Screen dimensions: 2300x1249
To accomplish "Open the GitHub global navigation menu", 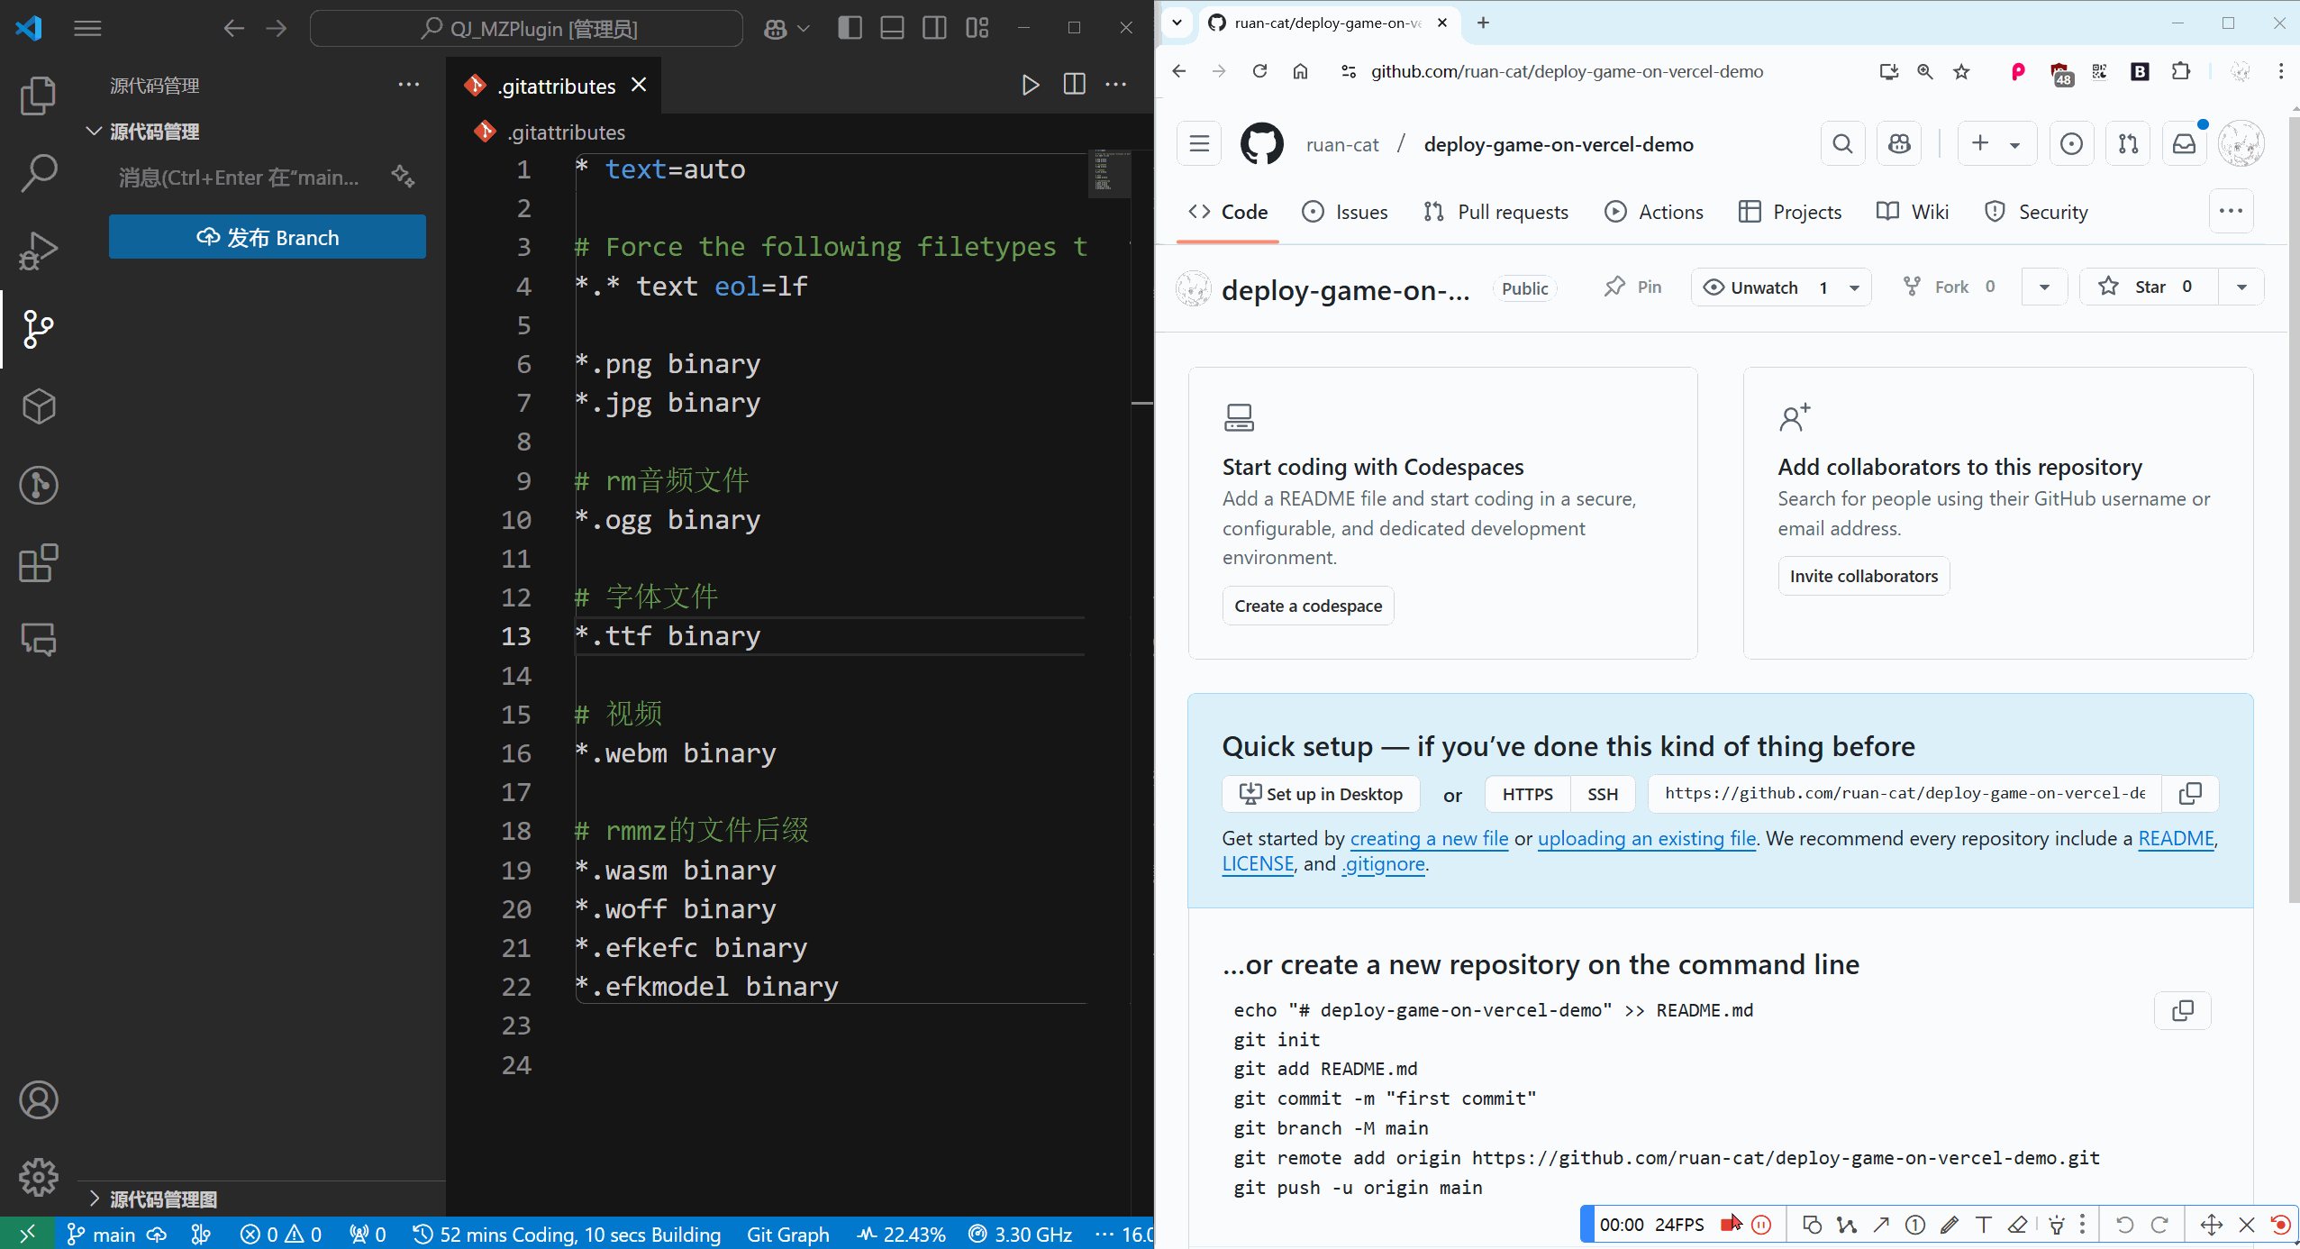I will [x=1199, y=143].
